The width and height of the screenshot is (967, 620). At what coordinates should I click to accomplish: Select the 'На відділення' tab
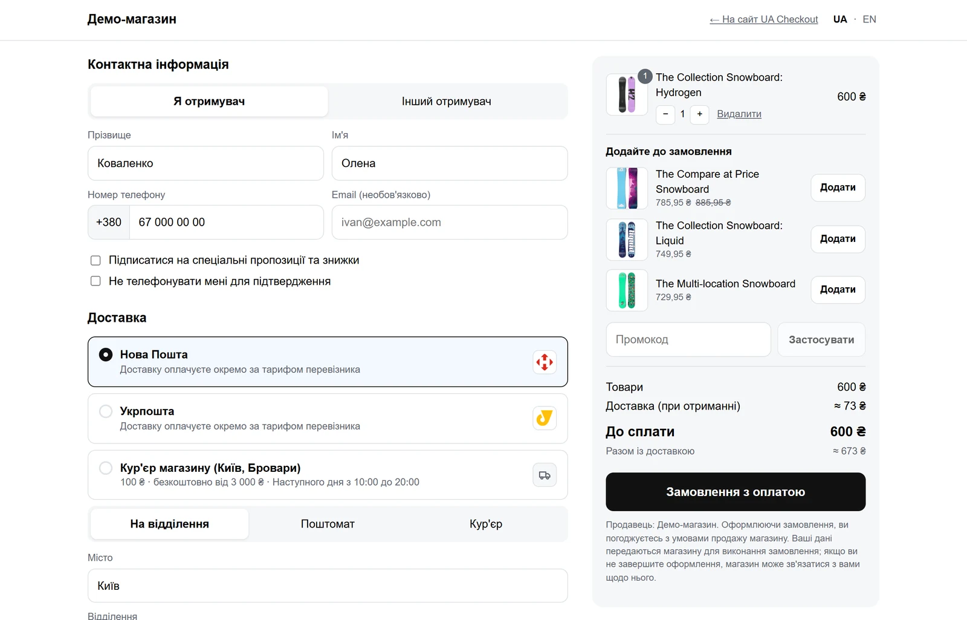(170, 524)
